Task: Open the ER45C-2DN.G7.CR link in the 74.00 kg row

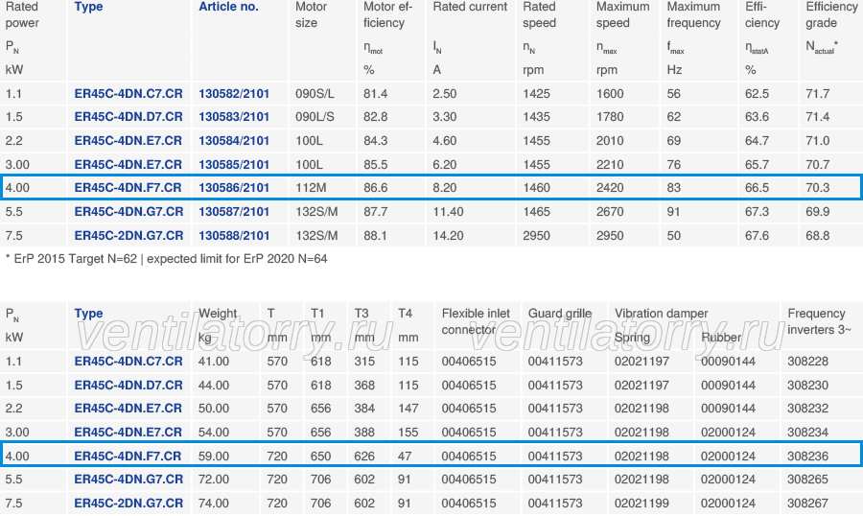Action: pos(128,504)
